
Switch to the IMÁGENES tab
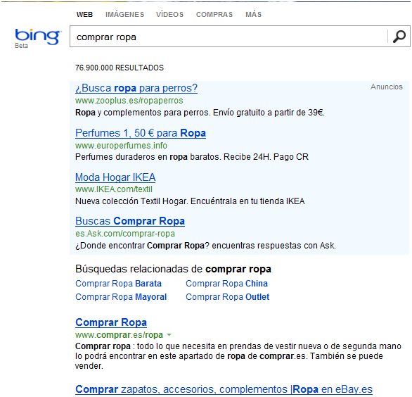[x=125, y=15]
